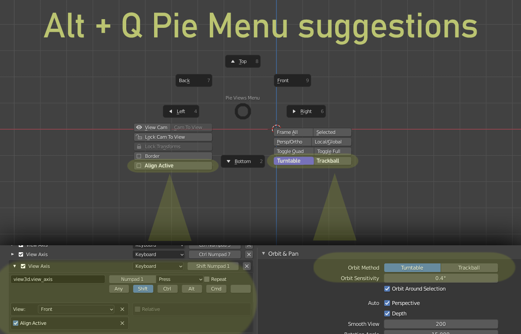The width and height of the screenshot is (521, 334).
Task: Toggle Alt modifier
Action: (x=192, y=289)
